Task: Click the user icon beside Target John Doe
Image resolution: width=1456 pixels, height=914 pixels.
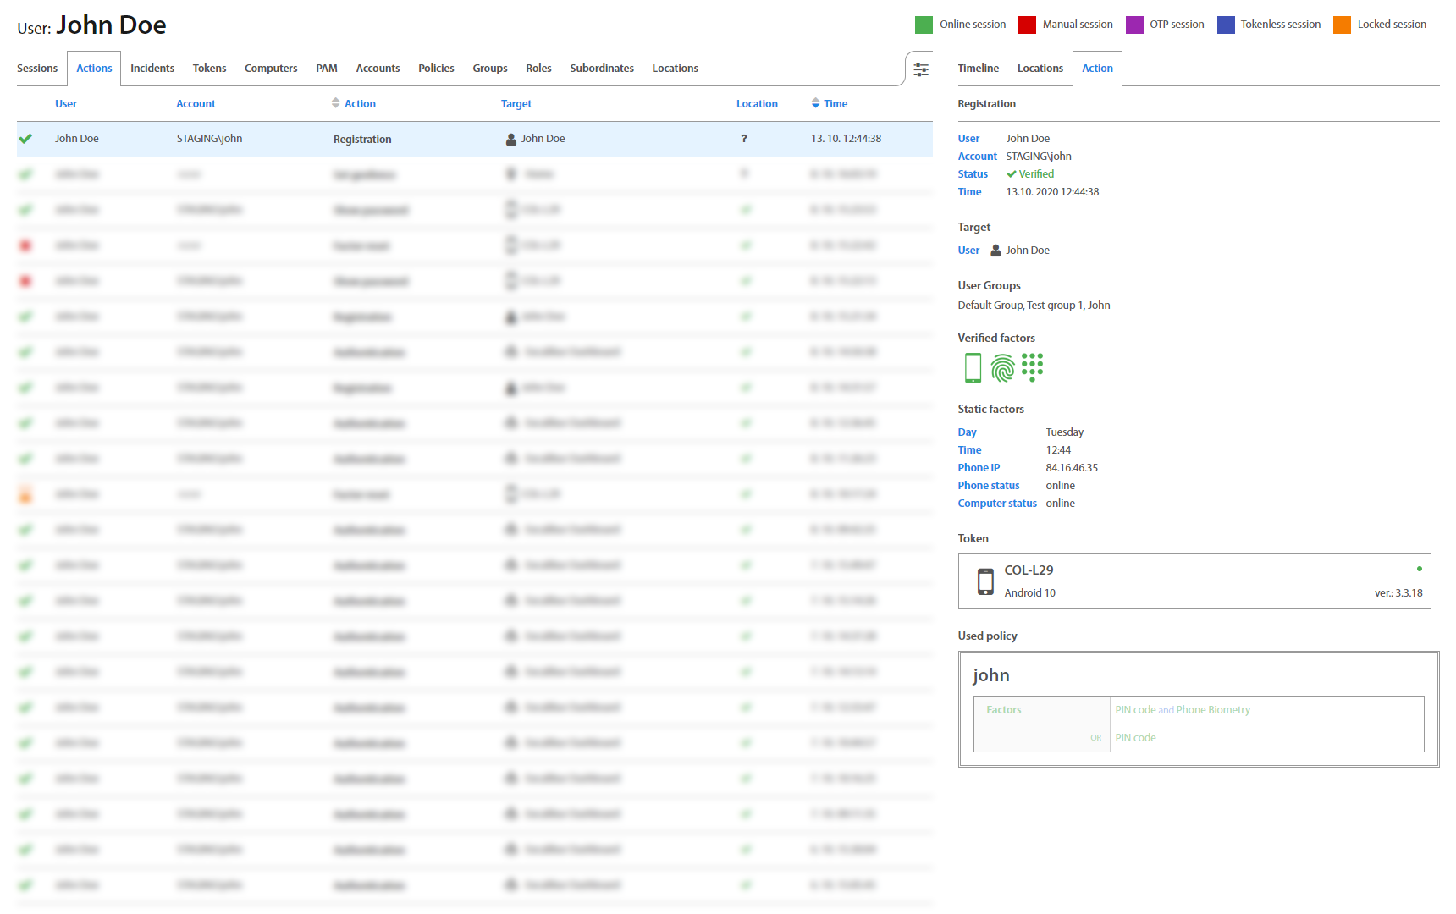Action: [x=996, y=251]
